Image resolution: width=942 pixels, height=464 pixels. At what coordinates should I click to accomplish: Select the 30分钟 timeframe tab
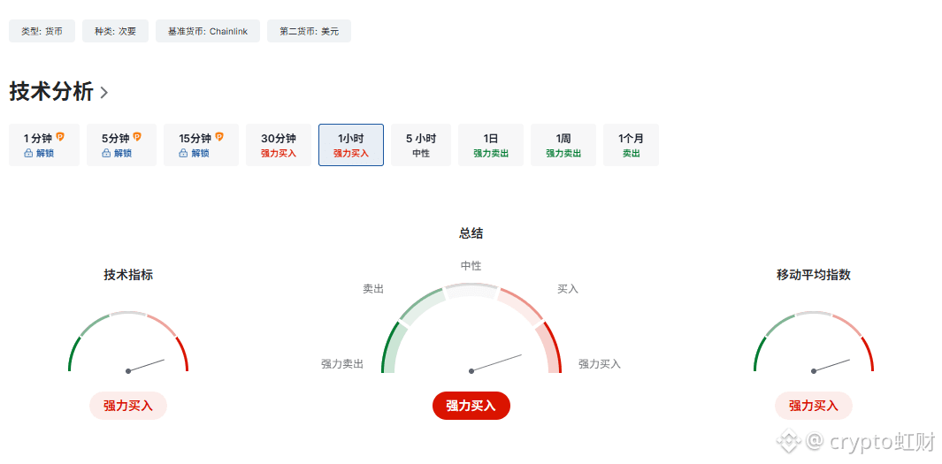point(279,145)
